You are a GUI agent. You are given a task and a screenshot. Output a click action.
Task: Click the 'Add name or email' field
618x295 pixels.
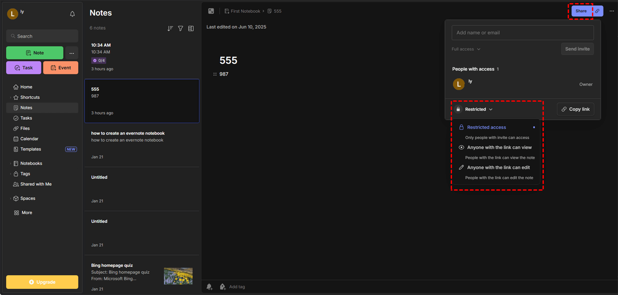(523, 33)
